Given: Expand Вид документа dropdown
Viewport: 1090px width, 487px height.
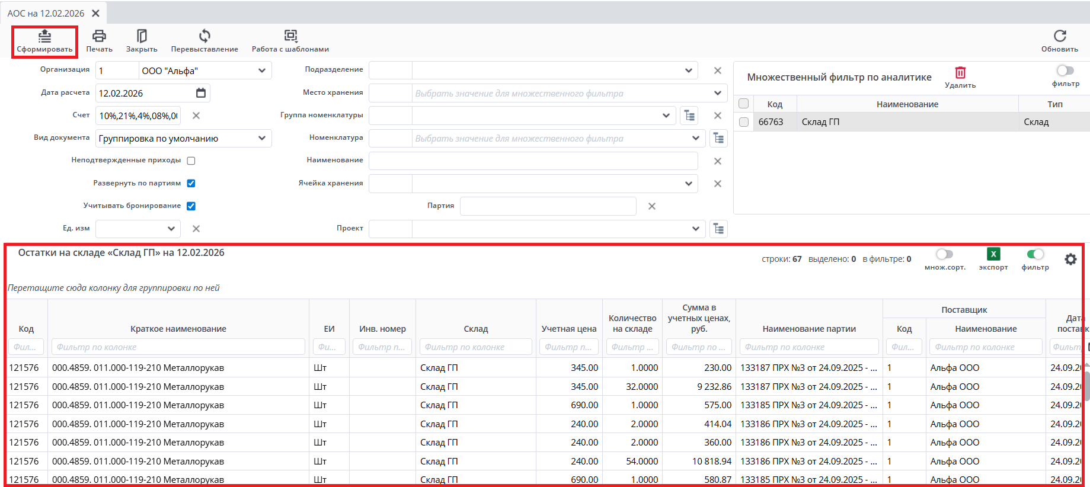Looking at the screenshot, I should [x=261, y=139].
